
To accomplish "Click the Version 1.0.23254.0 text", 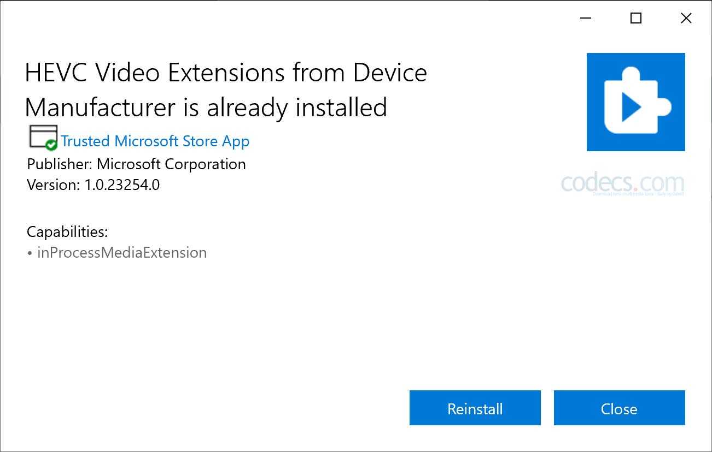I will point(93,185).
